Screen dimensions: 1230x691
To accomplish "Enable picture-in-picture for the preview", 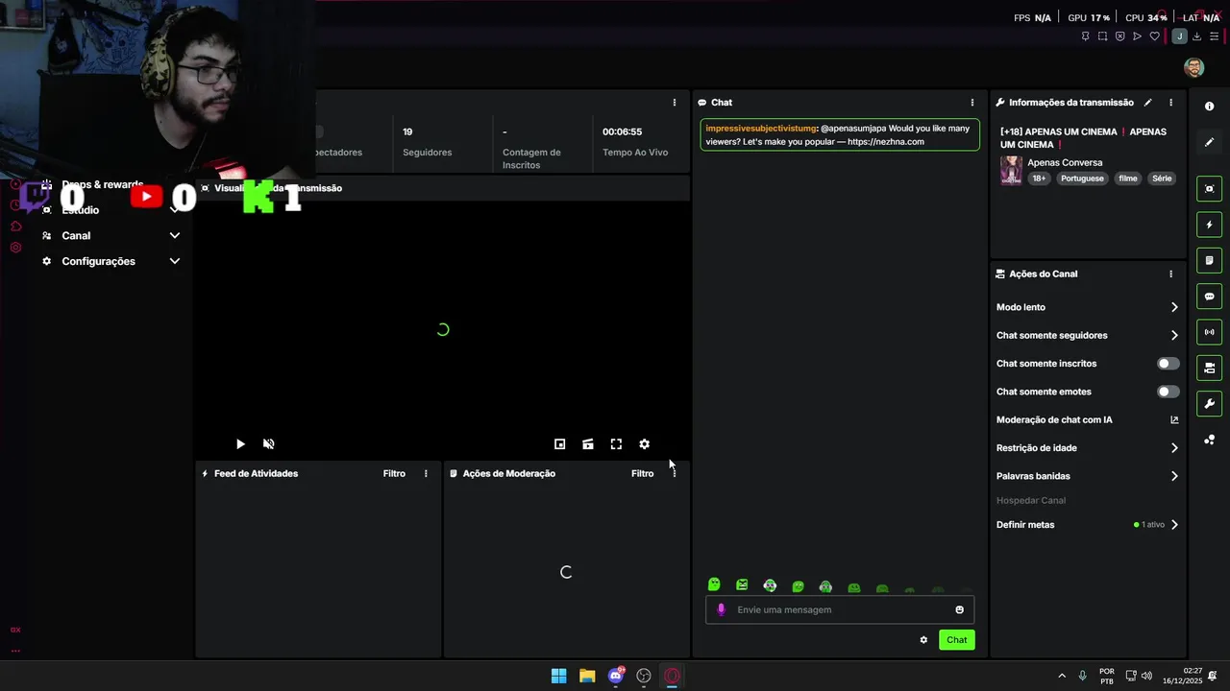I will point(560,444).
